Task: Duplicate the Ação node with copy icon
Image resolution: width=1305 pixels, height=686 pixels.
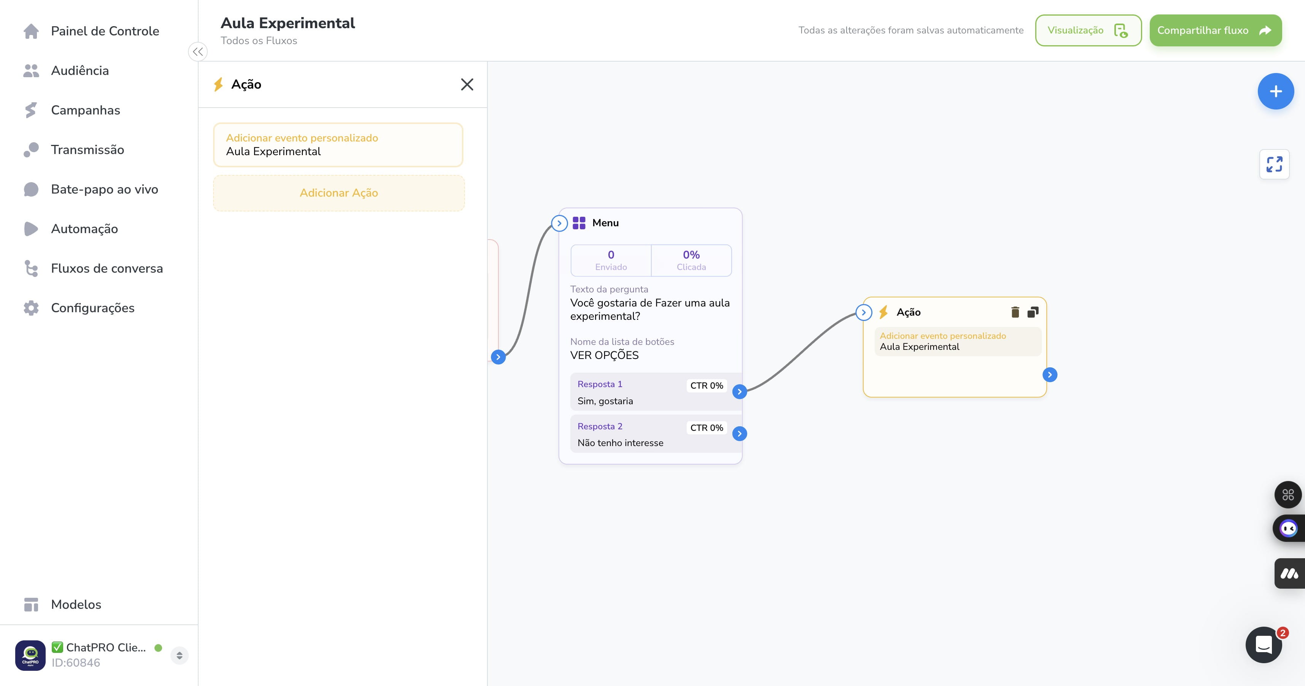Action: (x=1033, y=312)
